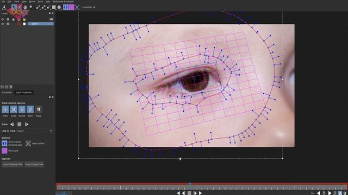Toggle Skew track motion option
This screenshot has width=348, height=195.
click(x=30, y=109)
